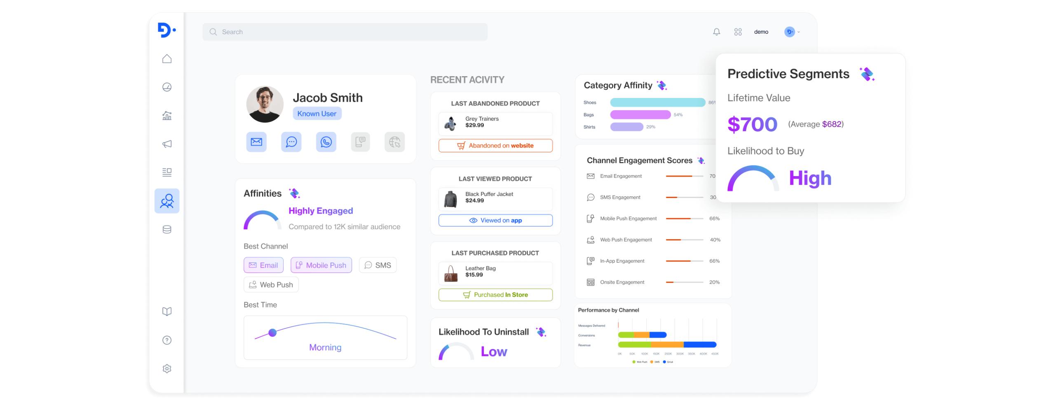Image resolution: width=1055 pixels, height=405 pixels.
Task: Open the dashboard gauge icon in sidebar
Action: (x=166, y=86)
